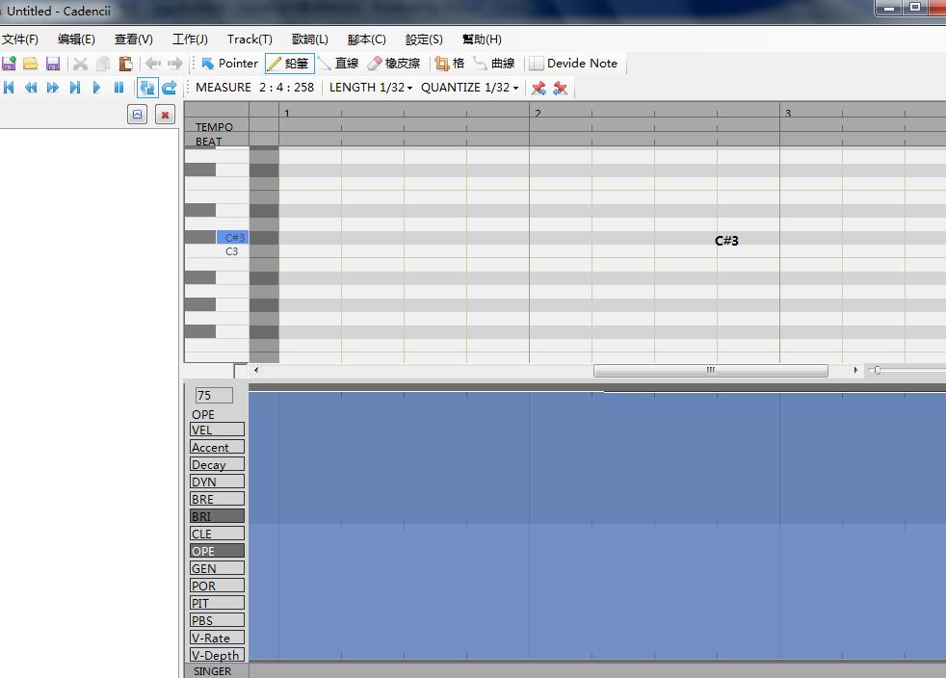Switch control curve to BRI

tap(217, 516)
